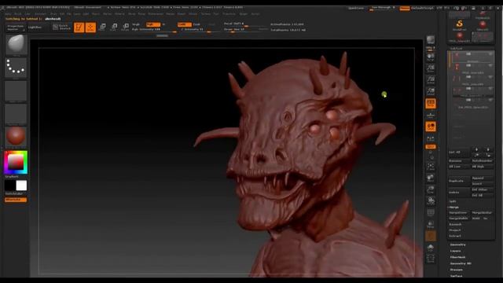This screenshot has width=503, height=283.
Task: Select the Move transform tool in top shelf
Action: (102, 27)
